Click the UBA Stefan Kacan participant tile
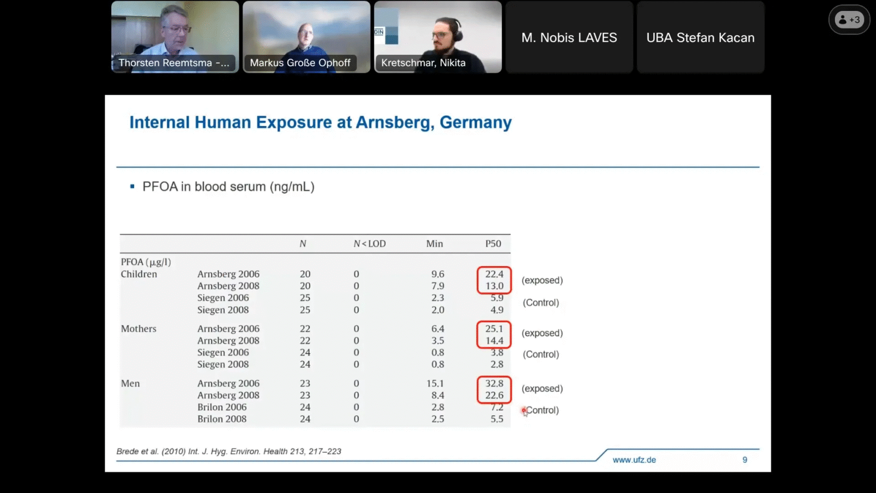 (x=700, y=37)
